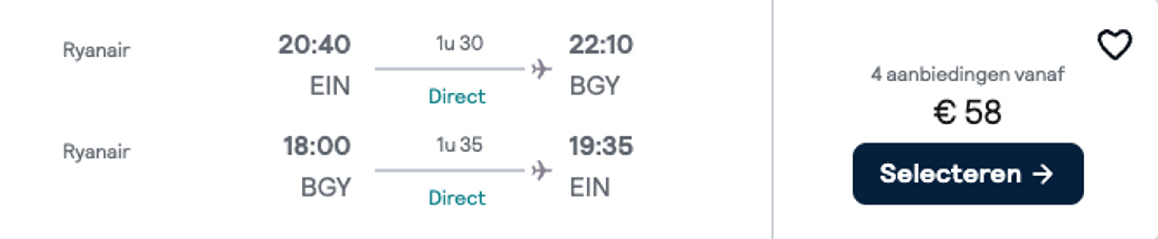Click the 22:10 arrival time
The image size is (1158, 239).
pyautogui.click(x=601, y=44)
